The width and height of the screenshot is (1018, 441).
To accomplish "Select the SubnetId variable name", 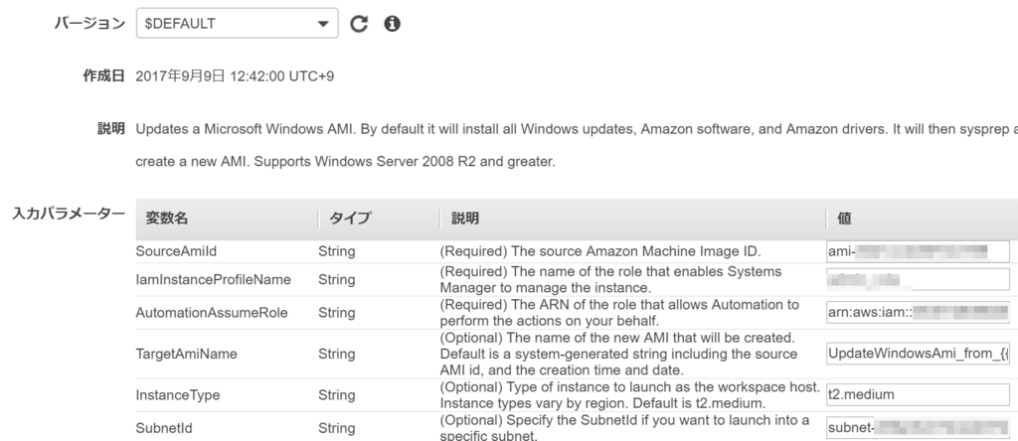I will [164, 428].
